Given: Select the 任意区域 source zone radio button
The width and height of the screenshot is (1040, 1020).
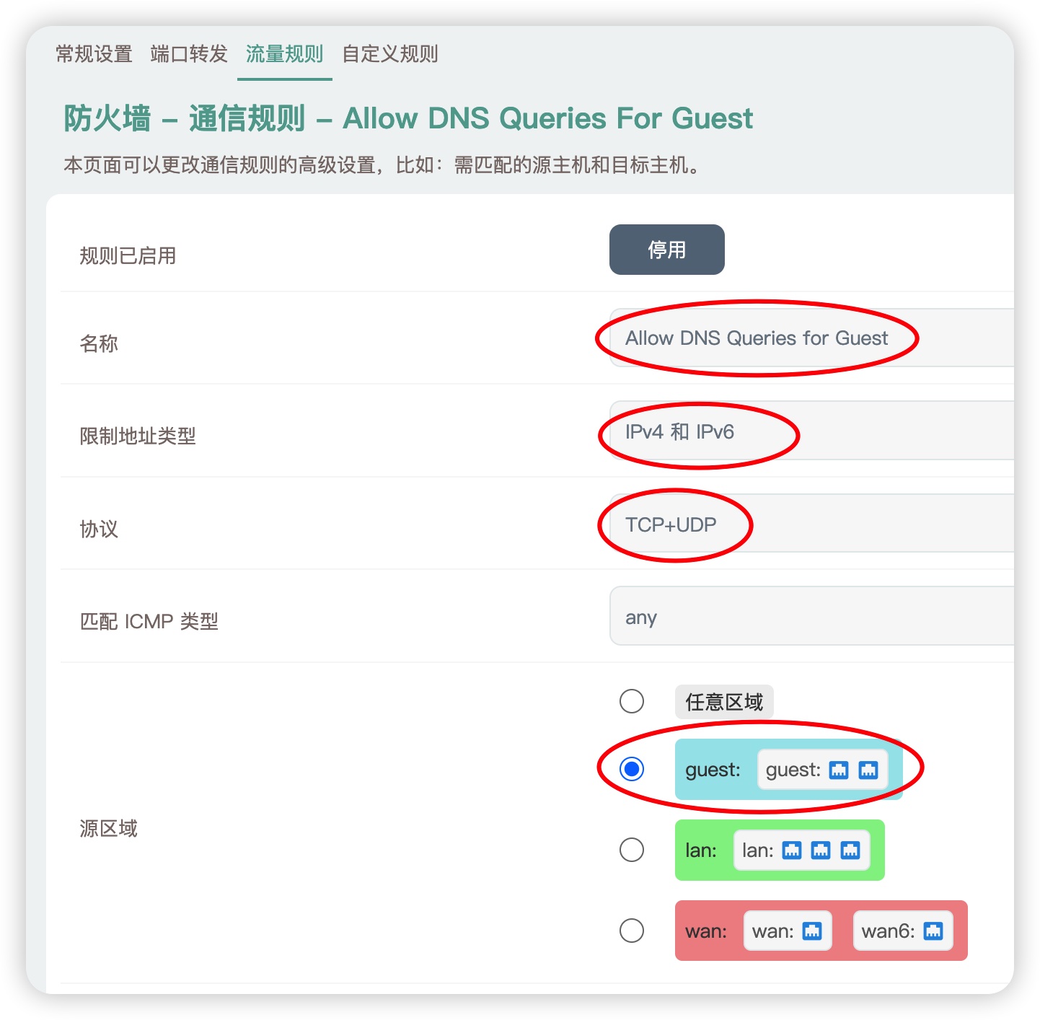Looking at the screenshot, I should tap(632, 700).
